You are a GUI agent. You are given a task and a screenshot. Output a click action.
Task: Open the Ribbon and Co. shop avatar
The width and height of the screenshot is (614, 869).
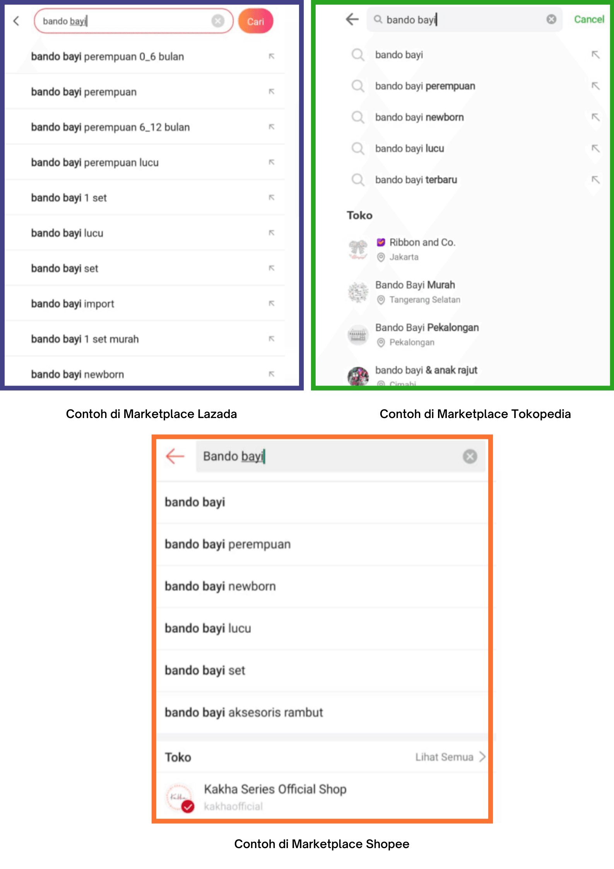click(358, 249)
